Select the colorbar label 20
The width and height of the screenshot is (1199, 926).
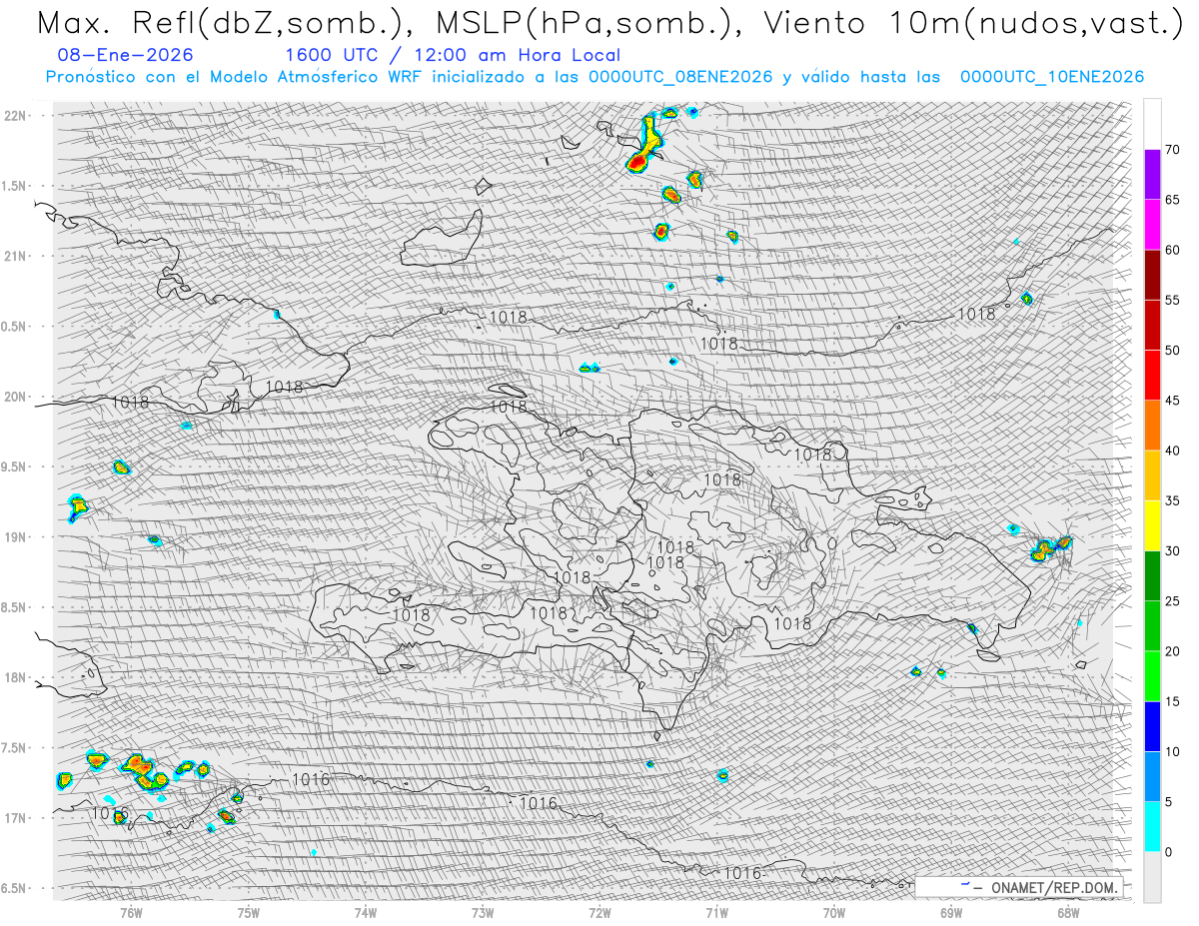tap(1172, 651)
